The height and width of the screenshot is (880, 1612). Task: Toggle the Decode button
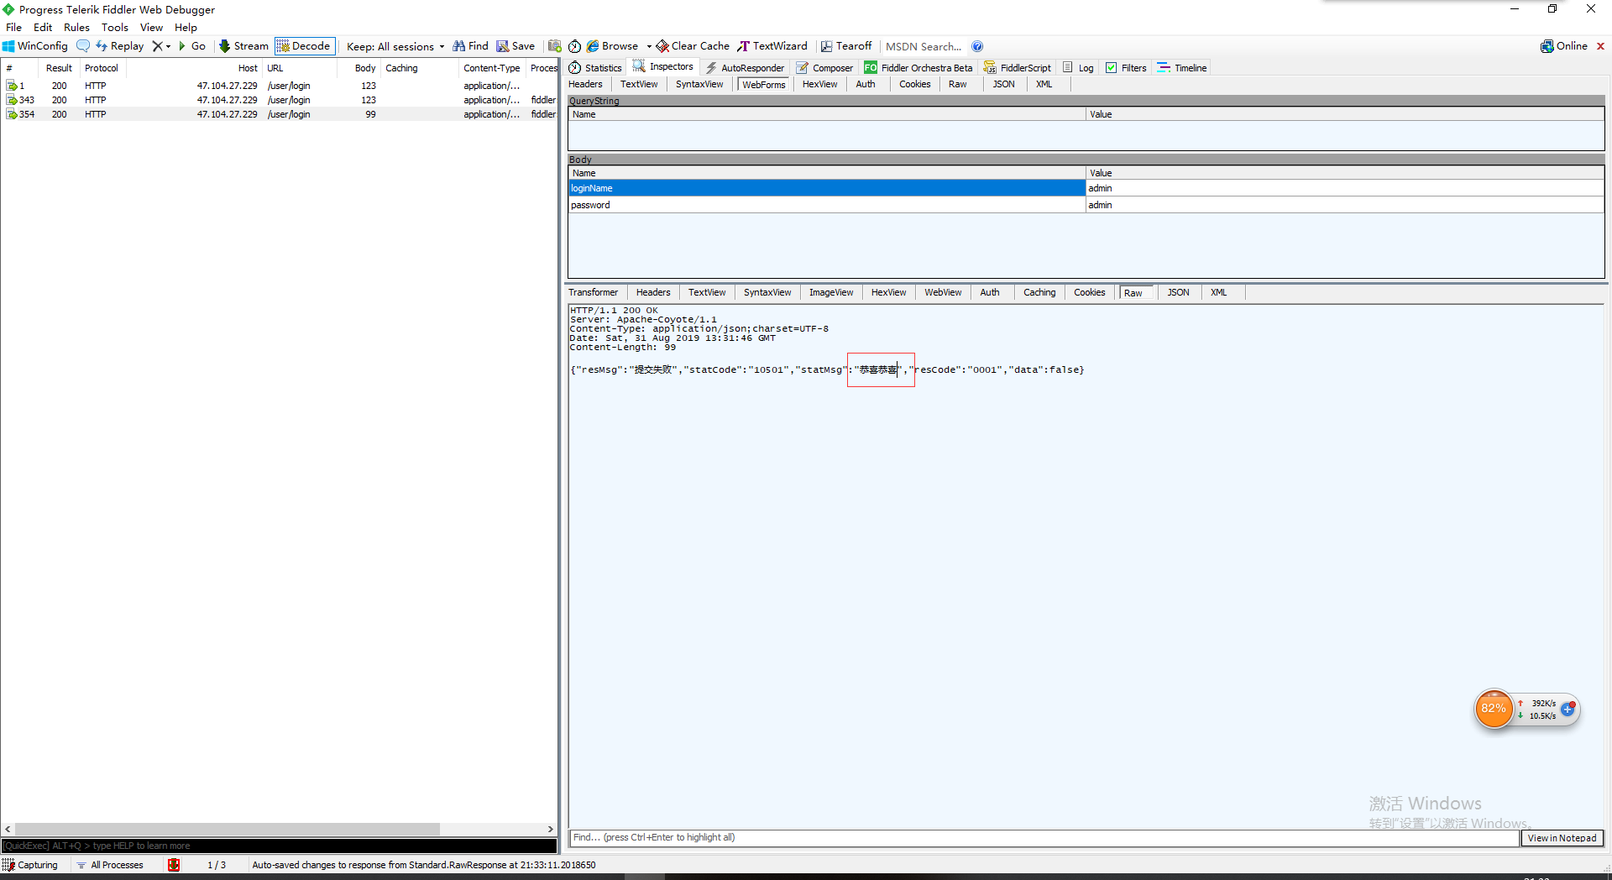tap(304, 46)
